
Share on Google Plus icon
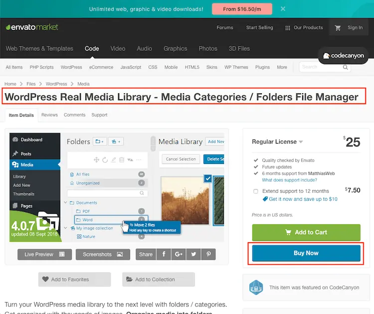[179, 254]
